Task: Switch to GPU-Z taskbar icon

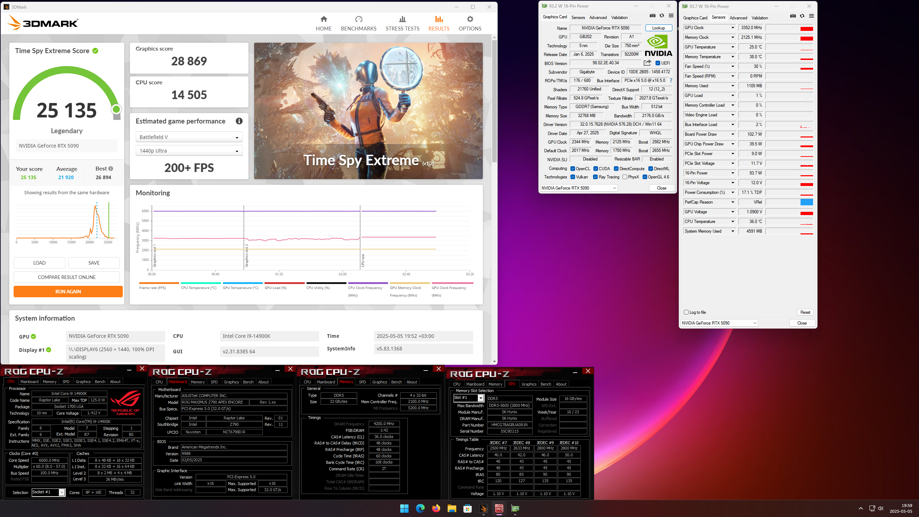Action: tap(515, 508)
